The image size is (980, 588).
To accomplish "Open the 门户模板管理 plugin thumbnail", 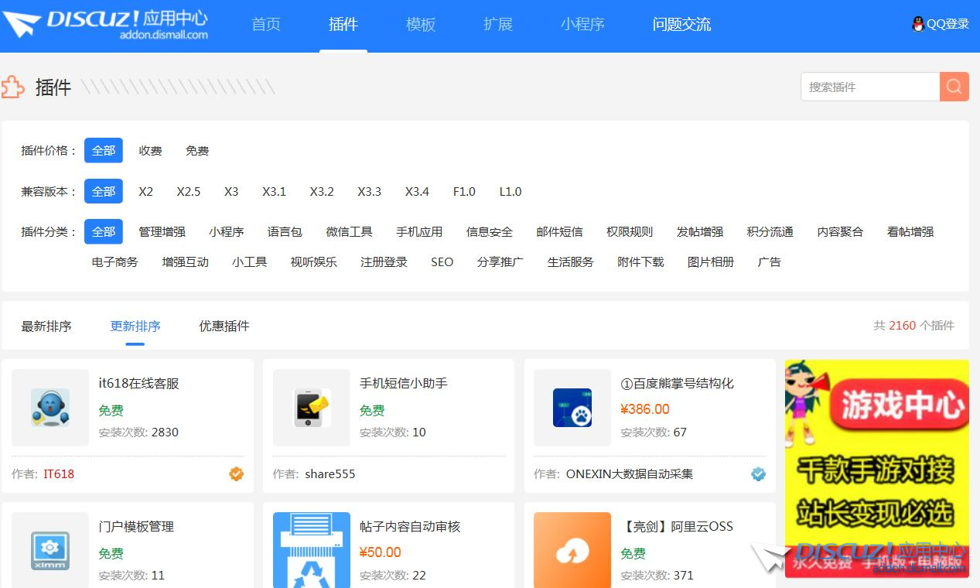I will click(x=50, y=550).
